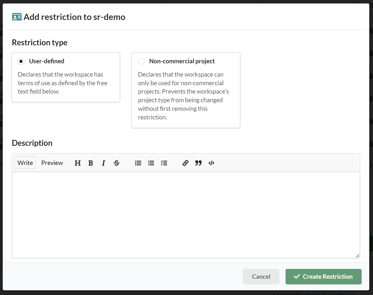
Task: Insert a hyperlink with the link icon
Action: click(x=185, y=163)
